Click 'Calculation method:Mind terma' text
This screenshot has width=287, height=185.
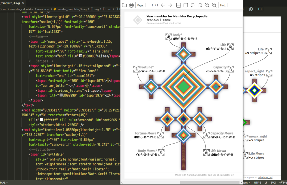[164, 23]
